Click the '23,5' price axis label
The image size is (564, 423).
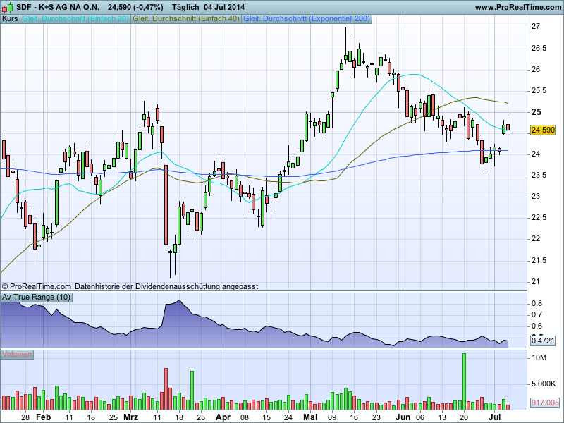[539, 175]
